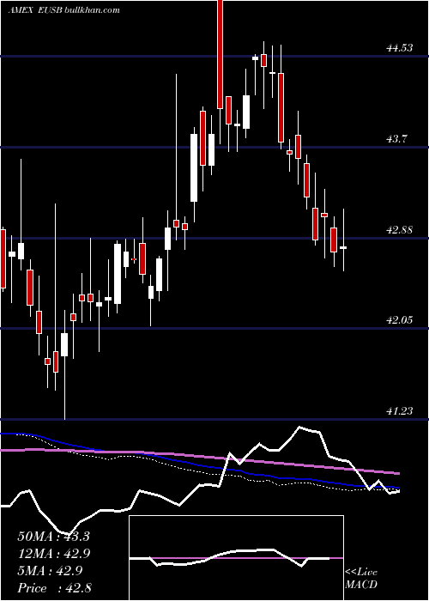Click the 42.88 price axis label

click(x=400, y=230)
